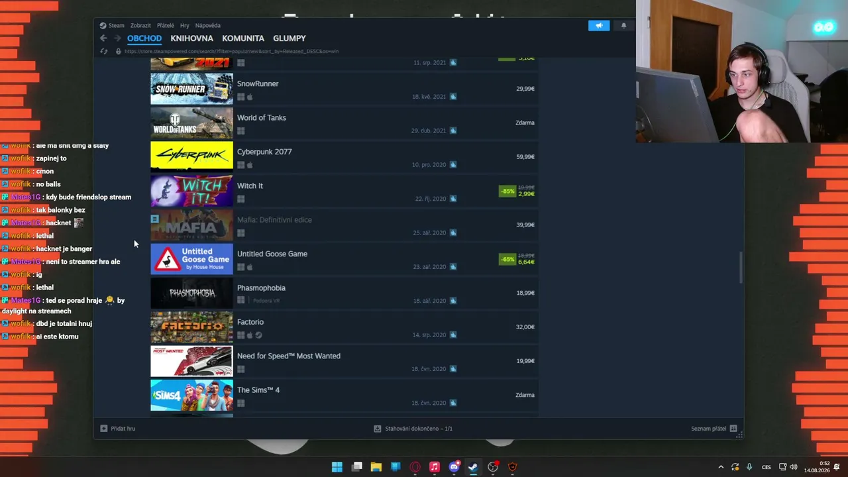Click the 32,00€ price for Factorio
The width and height of the screenshot is (848, 477).
pos(525,327)
